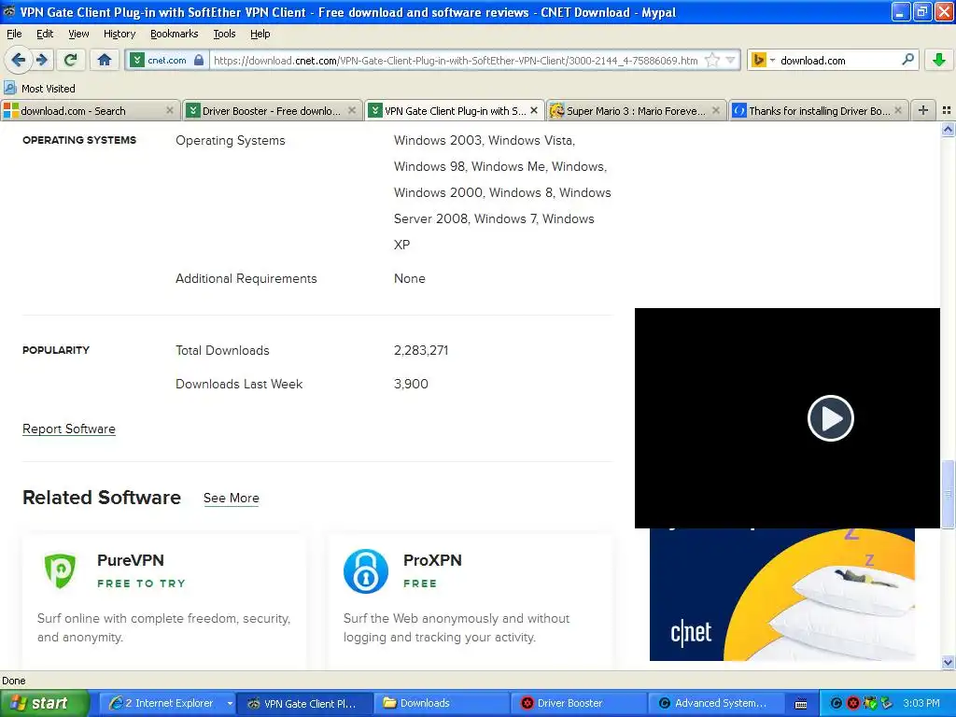The image size is (956, 717).
Task: Close the VPN Gate Client Plug-in tab
Action: tap(534, 110)
